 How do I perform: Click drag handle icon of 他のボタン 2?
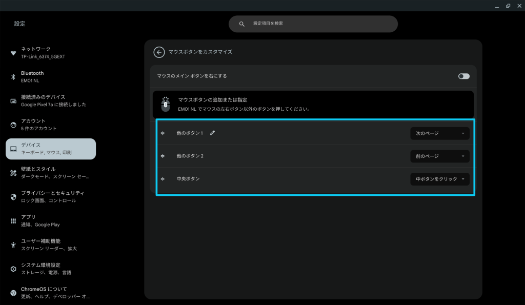click(x=163, y=156)
